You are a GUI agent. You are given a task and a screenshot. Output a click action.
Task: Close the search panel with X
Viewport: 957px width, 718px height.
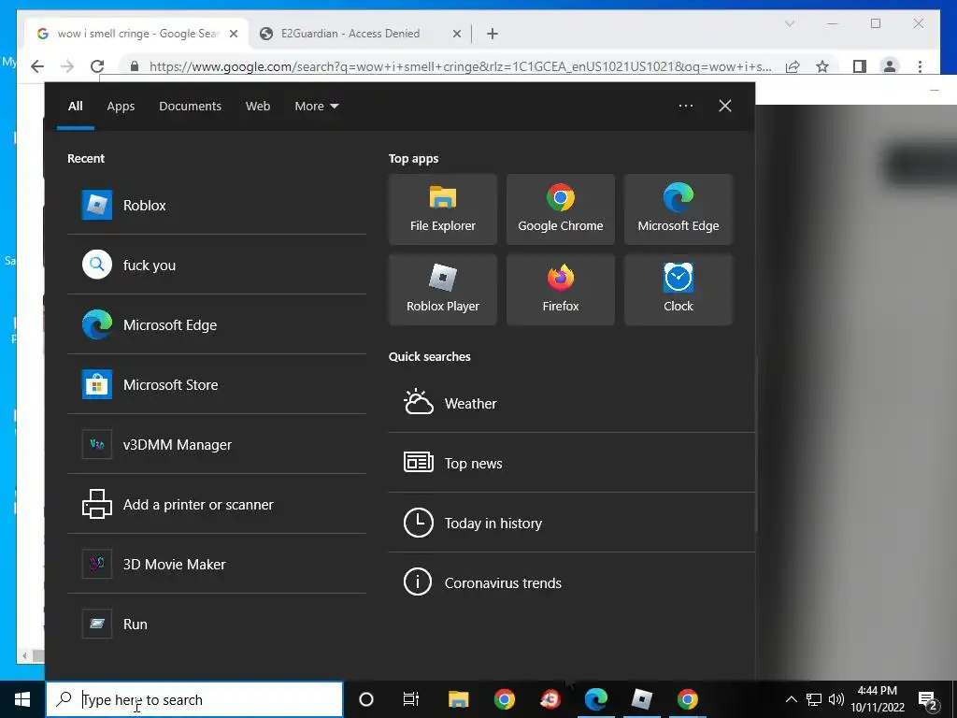[x=725, y=106]
